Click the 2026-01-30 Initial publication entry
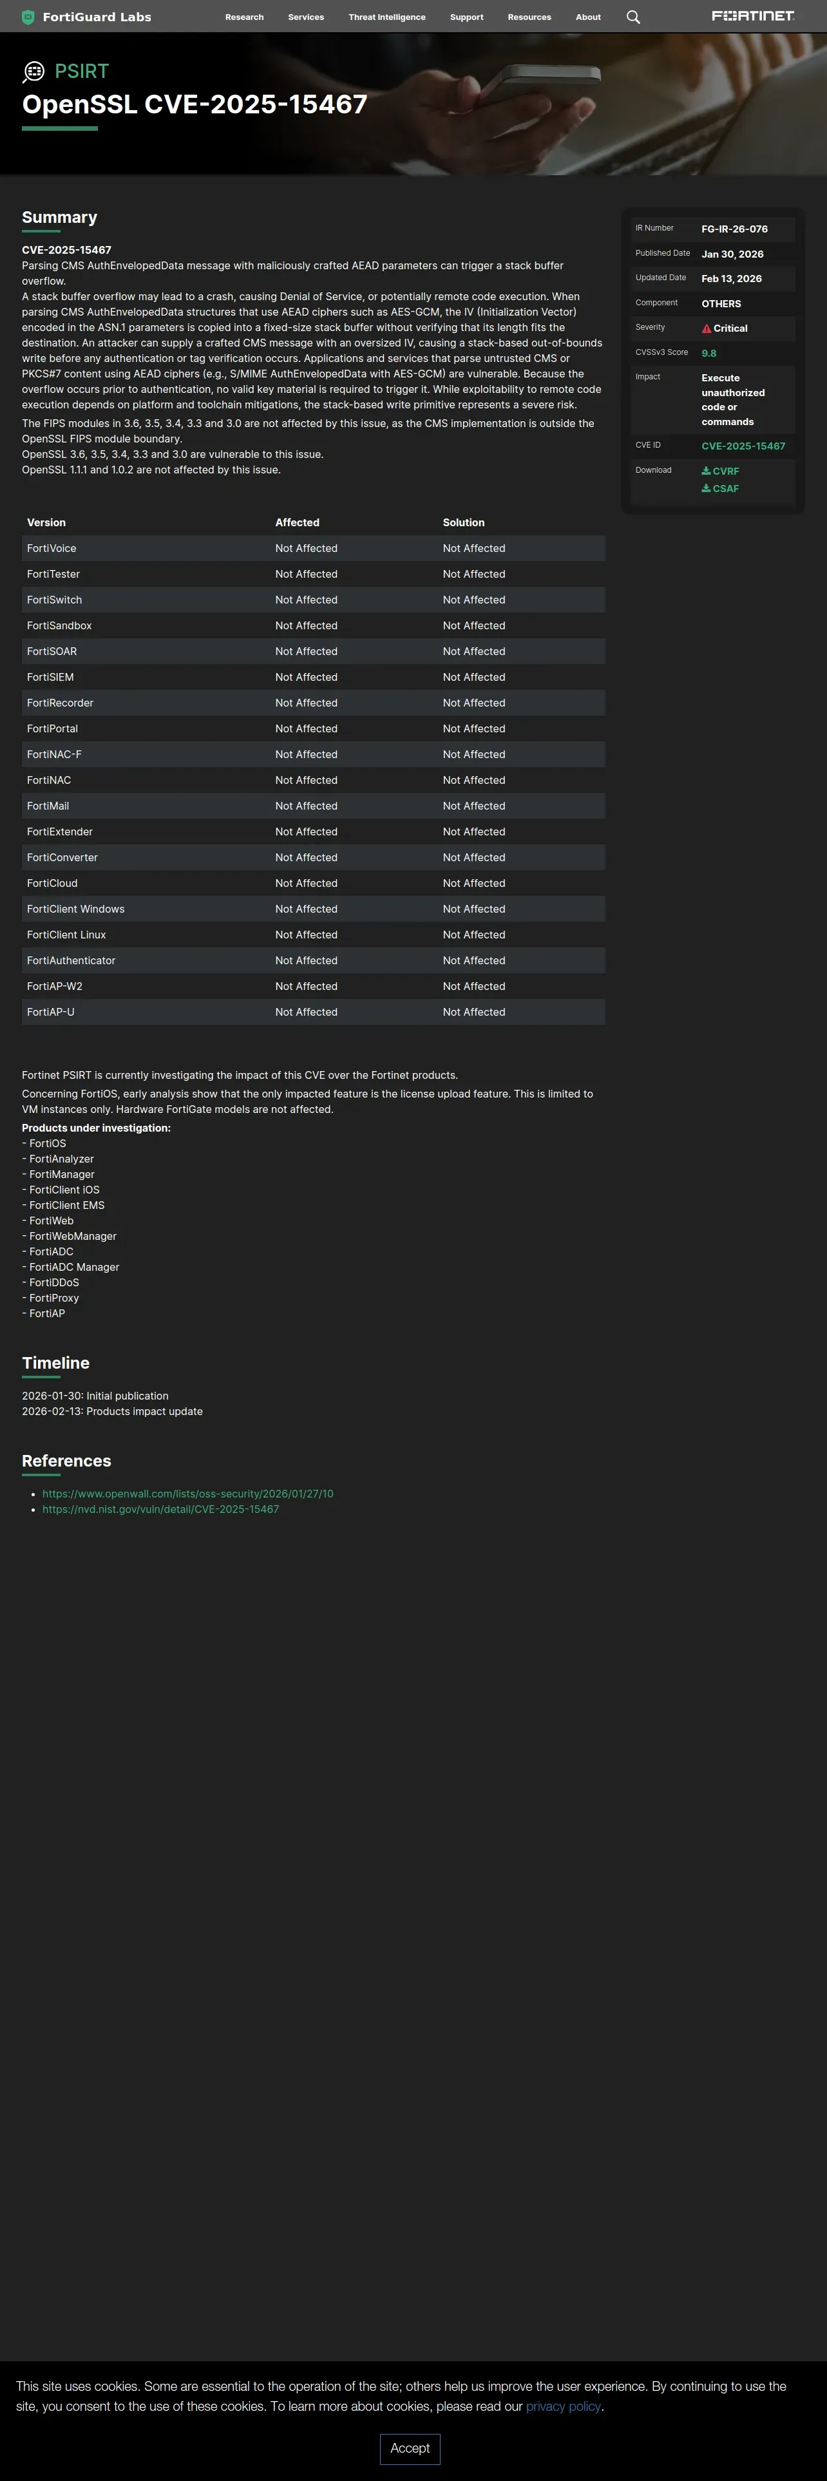 95,1396
